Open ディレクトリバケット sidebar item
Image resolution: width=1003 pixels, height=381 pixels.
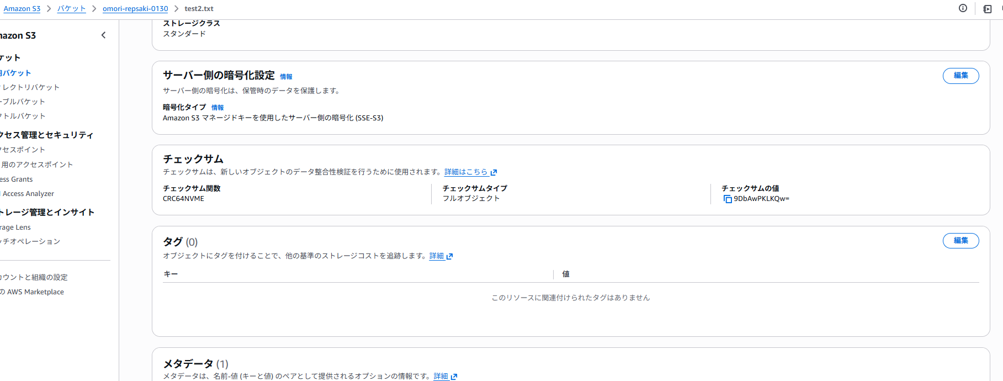[x=30, y=87]
